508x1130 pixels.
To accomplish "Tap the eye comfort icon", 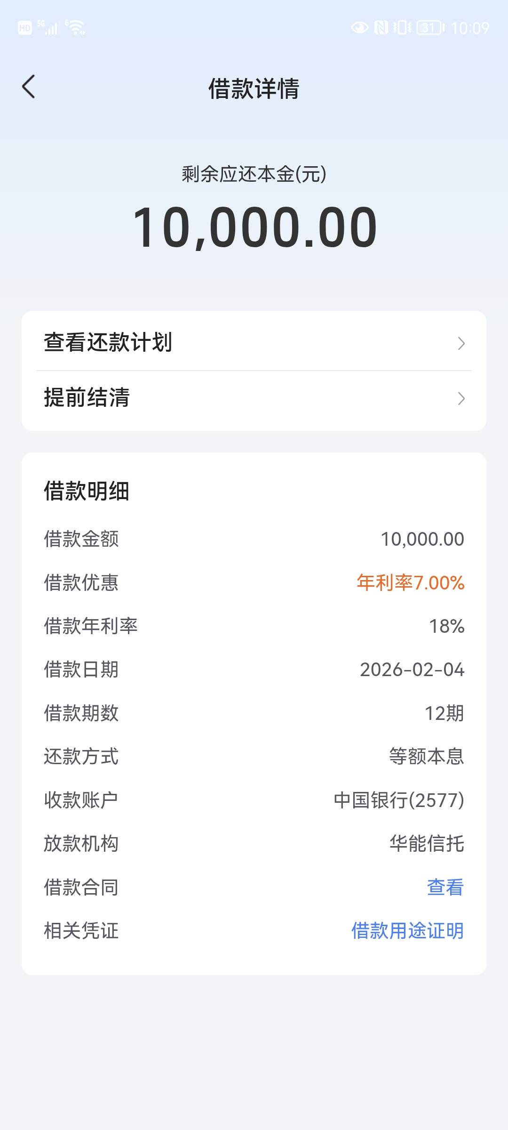I will click(x=360, y=28).
